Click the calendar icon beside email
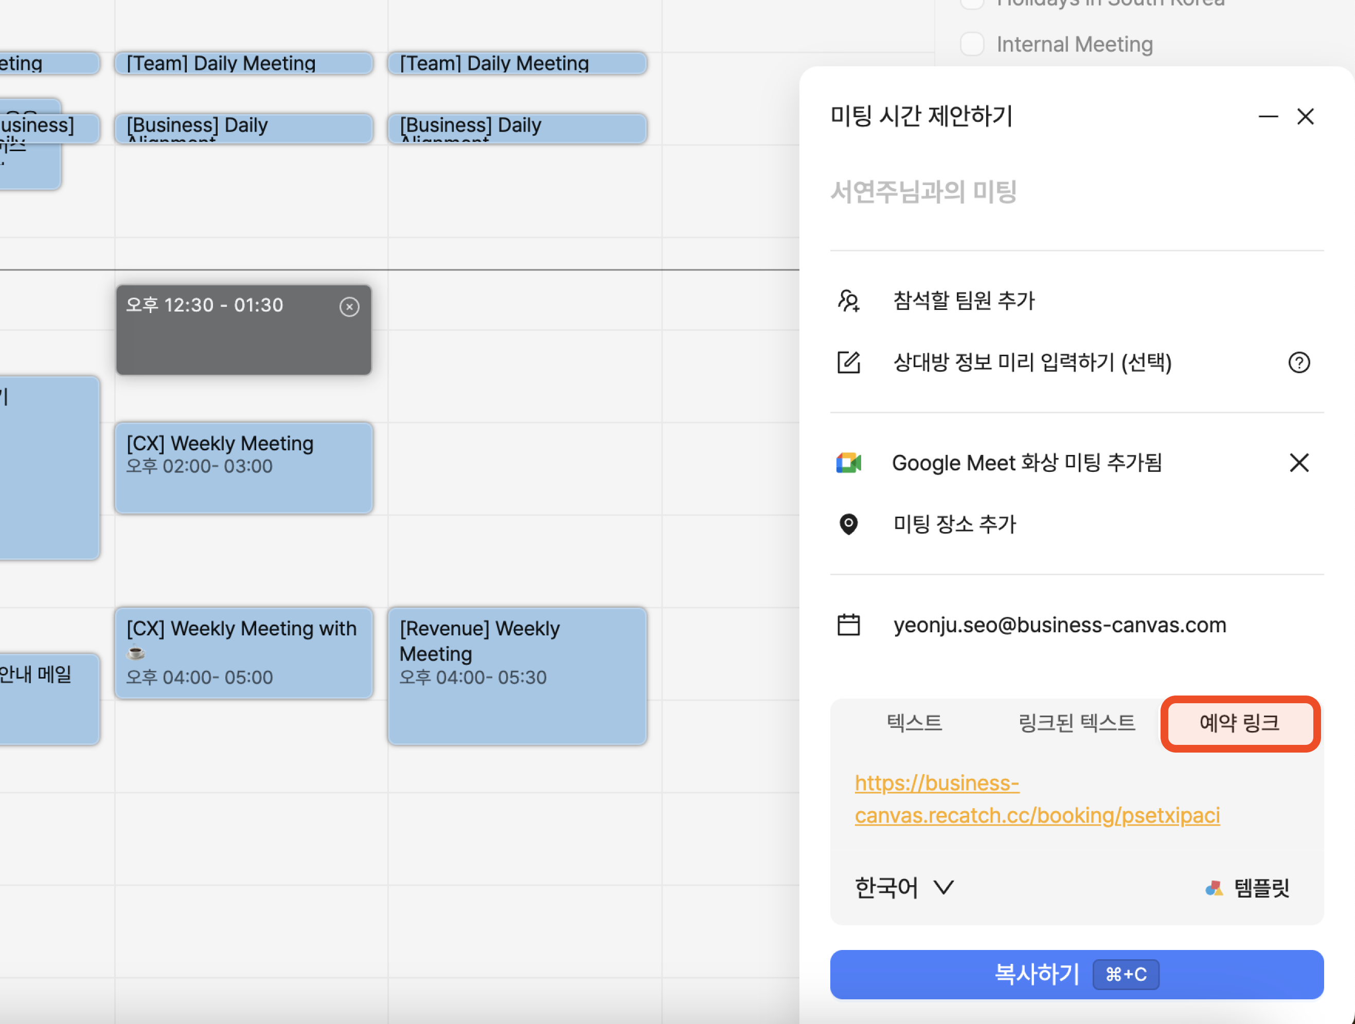The width and height of the screenshot is (1355, 1024). point(848,625)
